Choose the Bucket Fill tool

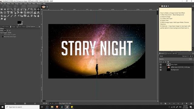coord(2,16)
